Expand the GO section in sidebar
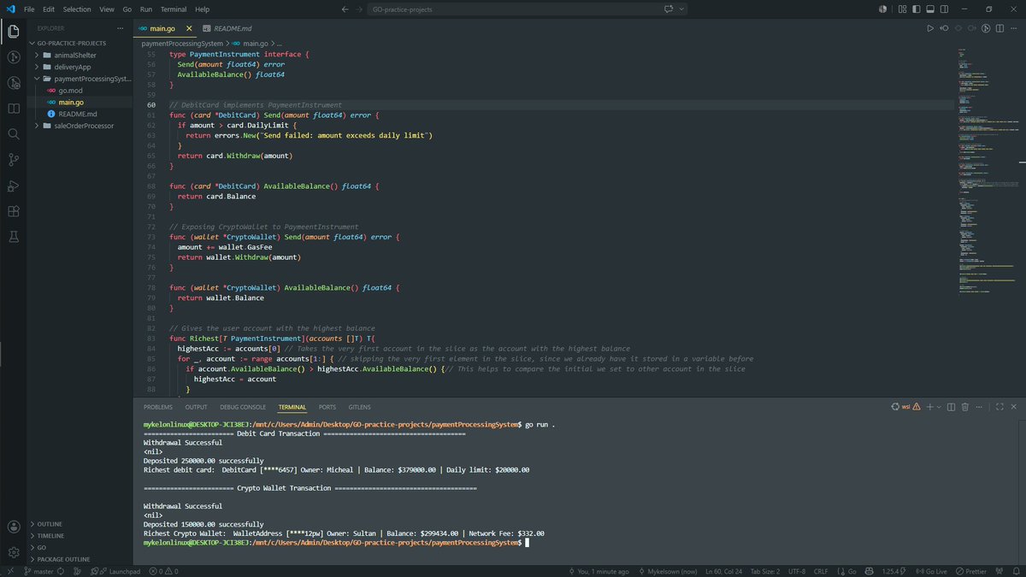Image resolution: width=1026 pixels, height=577 pixels. [x=81, y=547]
